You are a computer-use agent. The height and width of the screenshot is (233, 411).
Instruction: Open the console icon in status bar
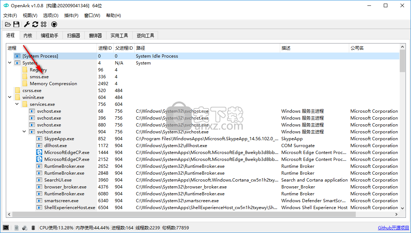click(6, 228)
